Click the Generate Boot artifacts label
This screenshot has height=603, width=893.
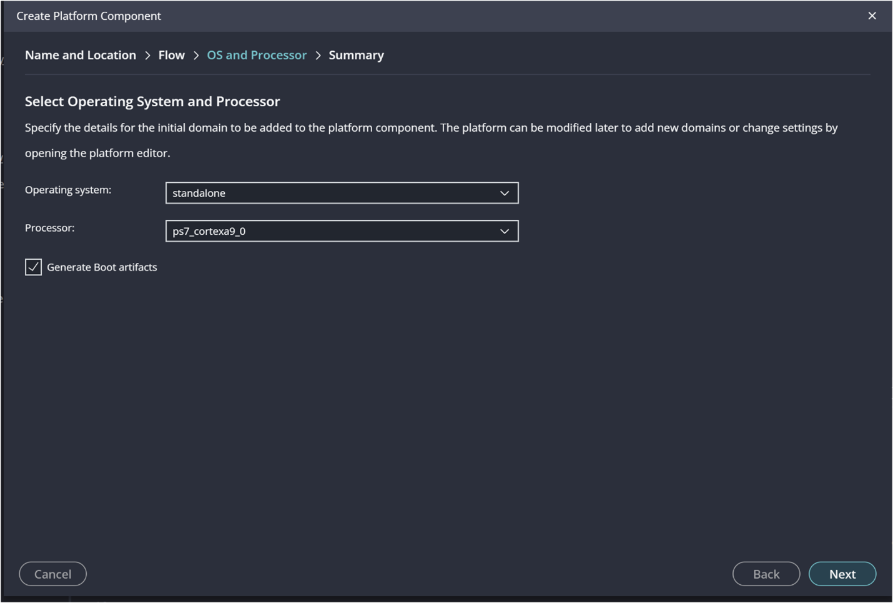[102, 267]
